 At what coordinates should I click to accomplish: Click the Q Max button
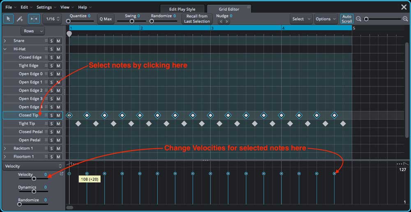click(x=106, y=19)
